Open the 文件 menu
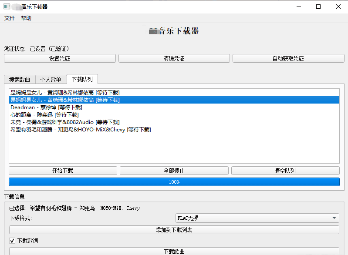Image resolution: width=348 pixels, height=255 pixels. 10,18
